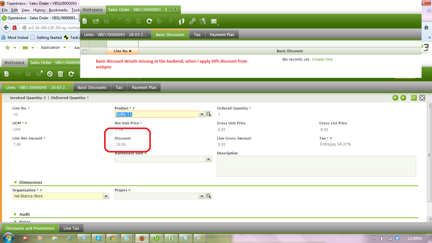Tick the select-all checkbox in Basic Discount grid

pyautogui.click(x=84, y=51)
